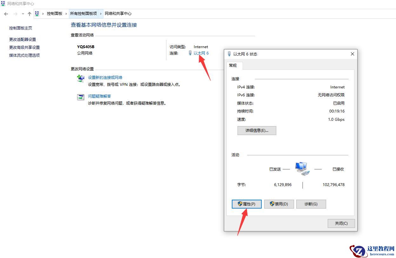The image size is (396, 258).
Task: Click the green 设置新的连接或网络 icon
Action: [80, 79]
